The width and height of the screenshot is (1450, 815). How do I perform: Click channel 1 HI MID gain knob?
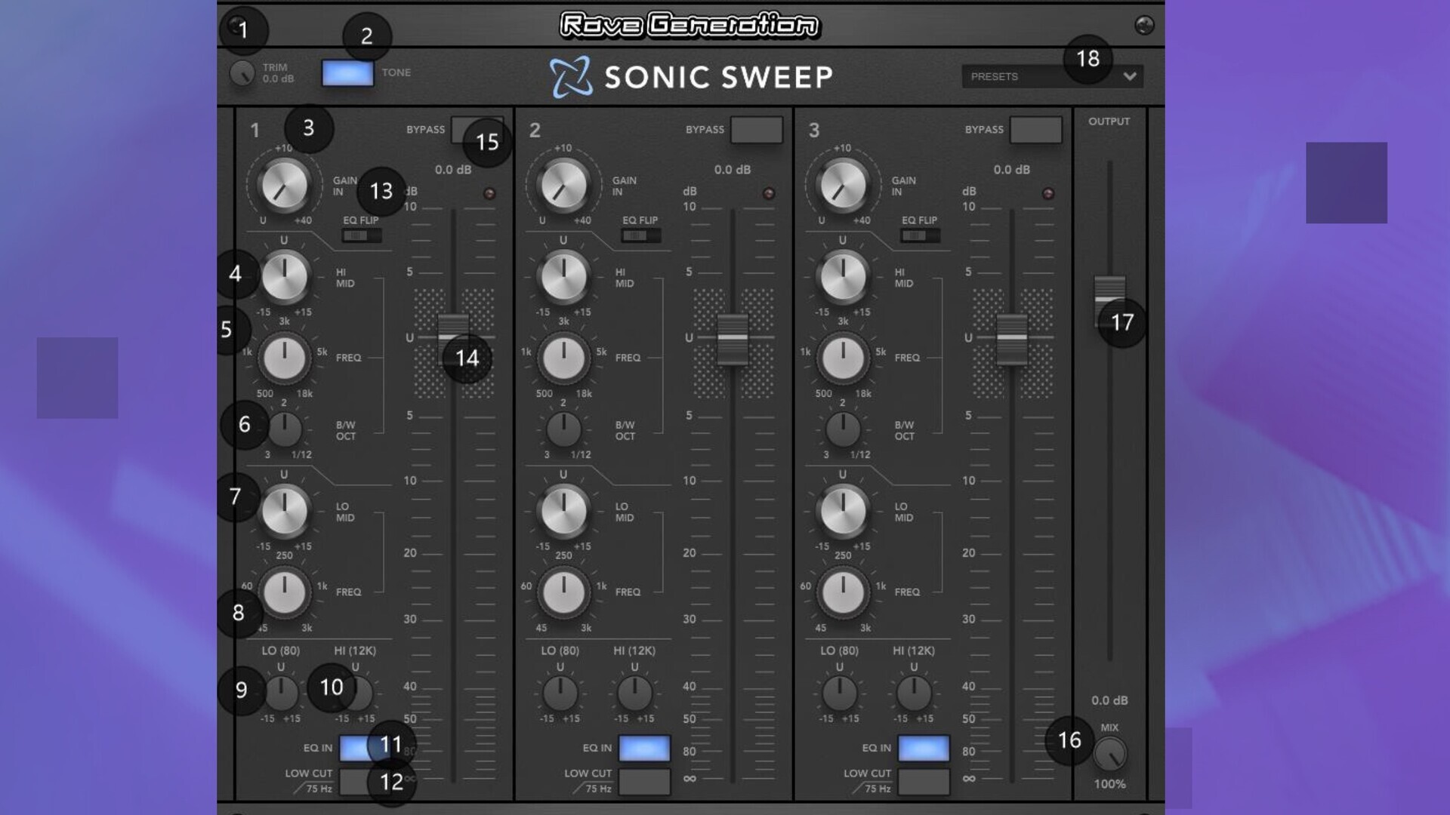284,276
